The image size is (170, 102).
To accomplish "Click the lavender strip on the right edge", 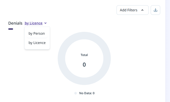I will coord(167,50).
